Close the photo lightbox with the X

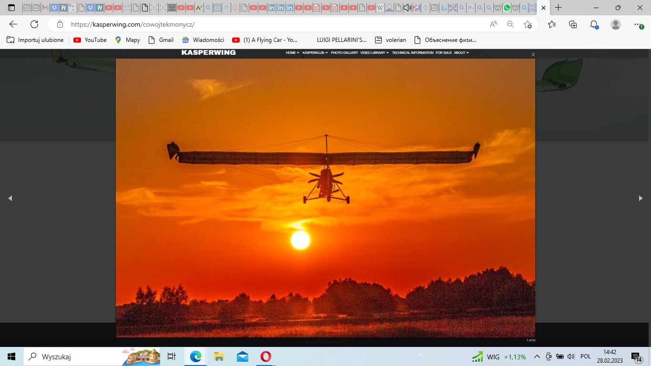[533, 55]
